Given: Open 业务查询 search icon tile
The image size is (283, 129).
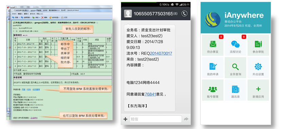Looking at the screenshot, I should click(235, 68).
